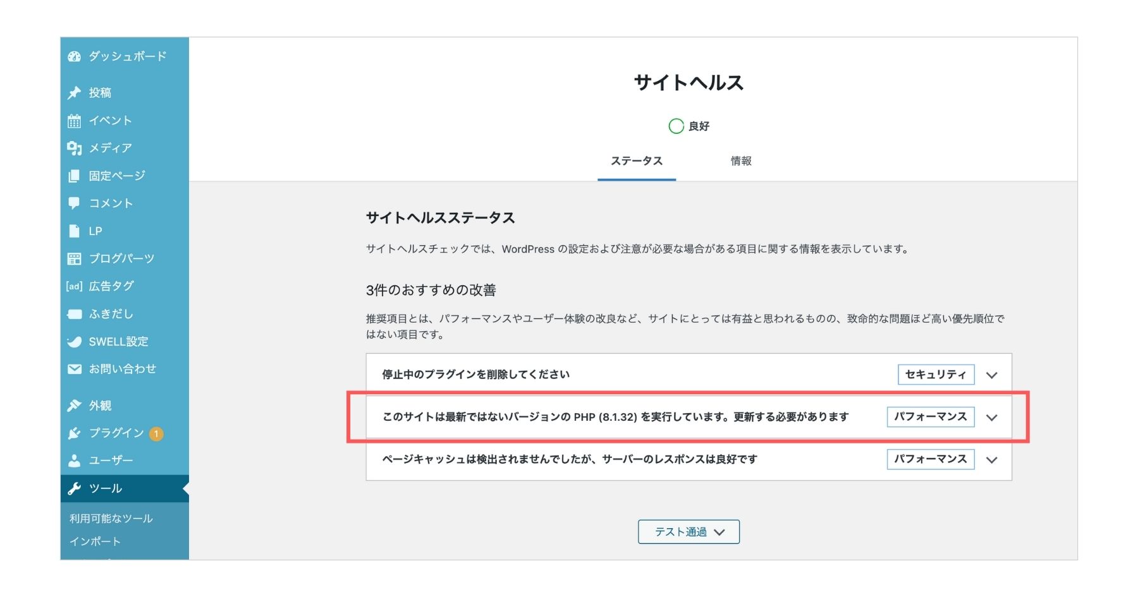Viewport: 1138px width, 597px height.
Task: Select プラグイン menu entry
Action: pos(116,433)
